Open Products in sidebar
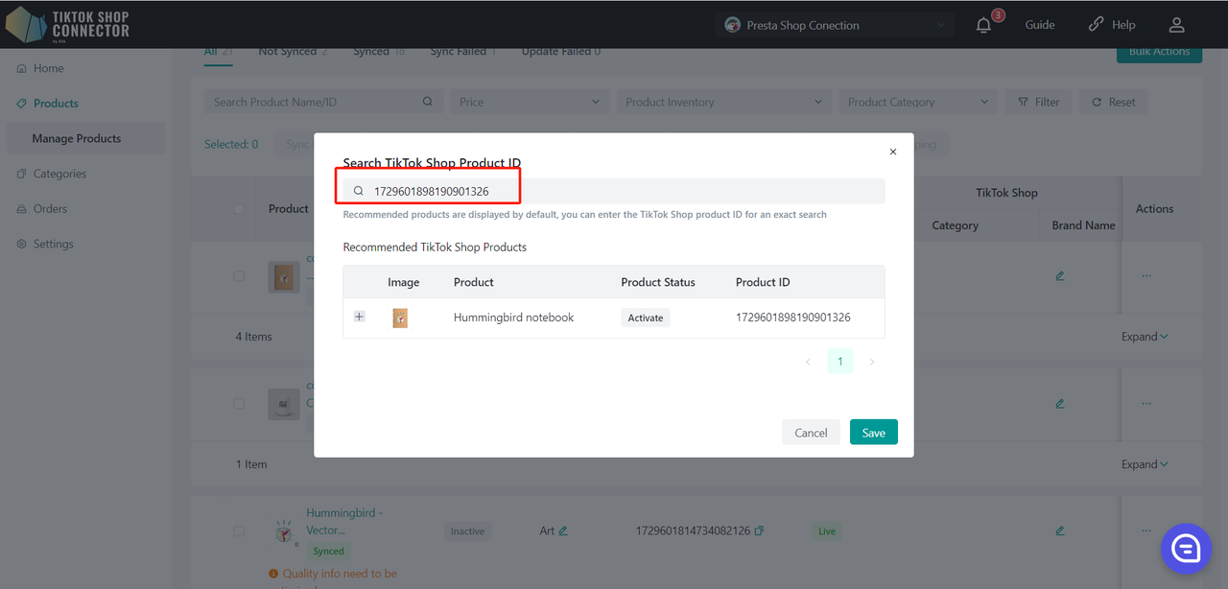Image resolution: width=1228 pixels, height=589 pixels. tap(56, 103)
